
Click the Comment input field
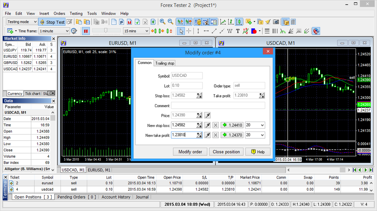pos(218,105)
